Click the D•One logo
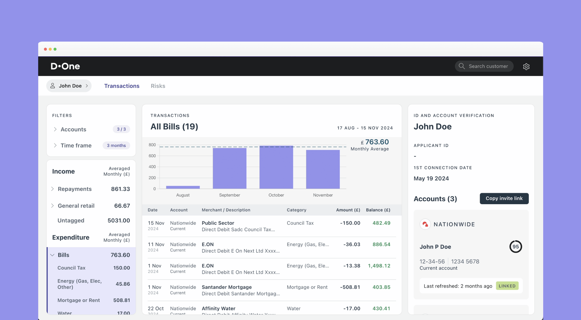 click(65, 66)
